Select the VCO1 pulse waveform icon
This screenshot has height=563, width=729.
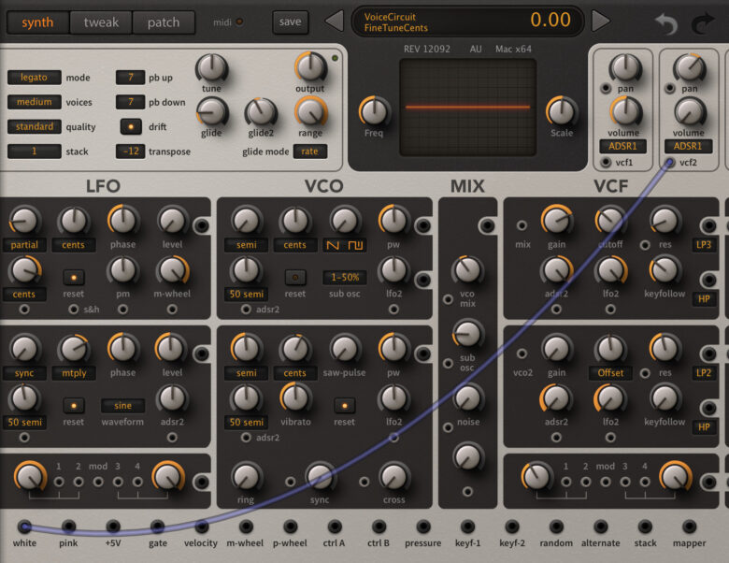point(356,245)
